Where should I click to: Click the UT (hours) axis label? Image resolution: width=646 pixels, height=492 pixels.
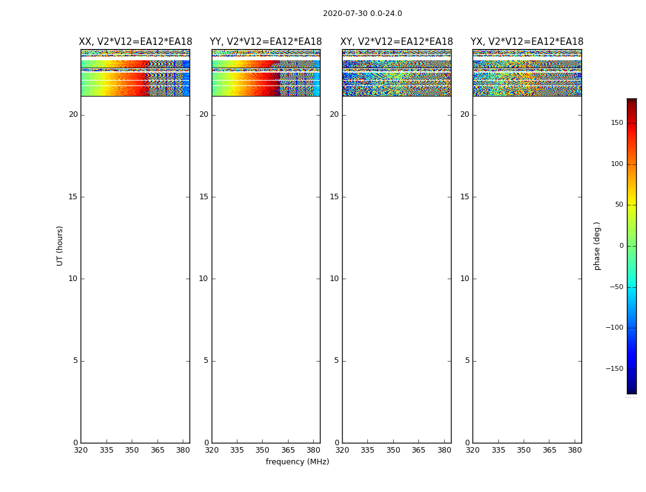pyautogui.click(x=60, y=245)
